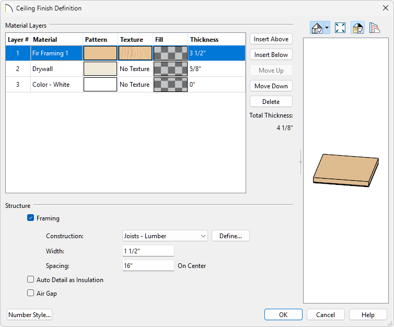394x327 pixels.
Task: Click the house preview render style icon
Action: (317, 28)
